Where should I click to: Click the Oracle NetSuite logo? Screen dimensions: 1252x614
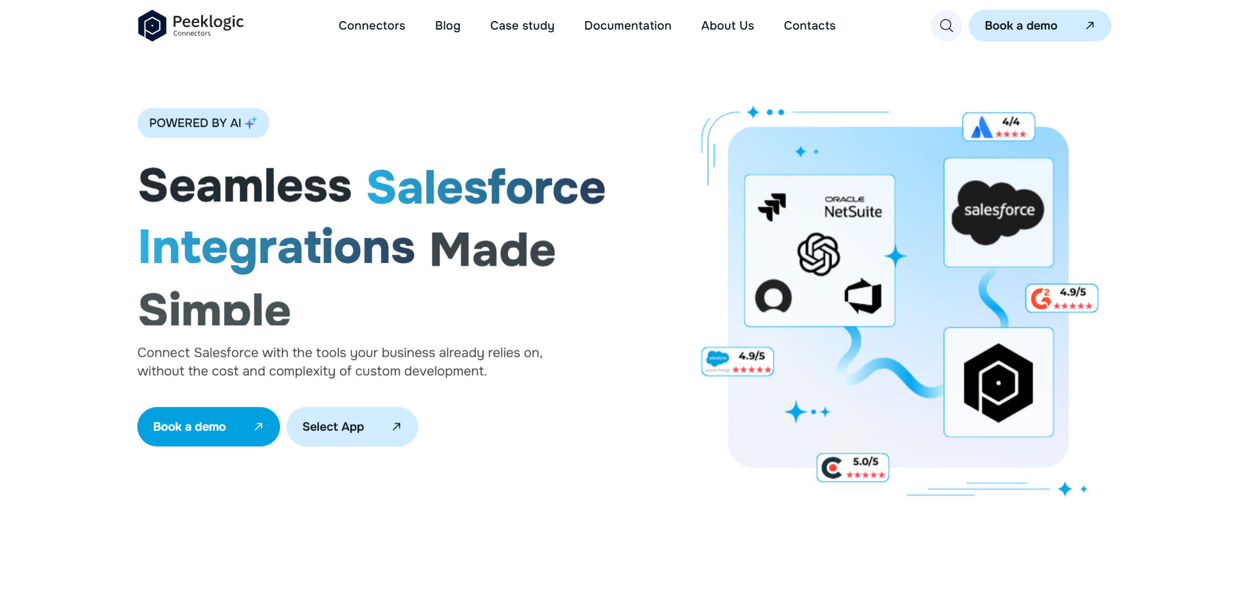(x=853, y=207)
